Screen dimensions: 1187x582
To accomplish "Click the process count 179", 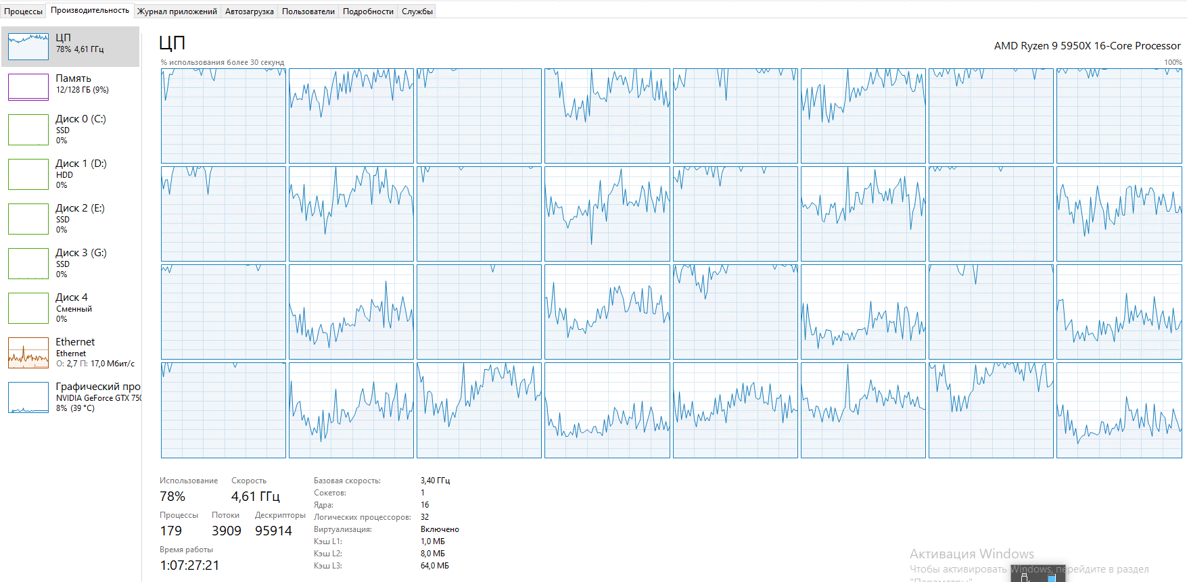I will click(171, 531).
